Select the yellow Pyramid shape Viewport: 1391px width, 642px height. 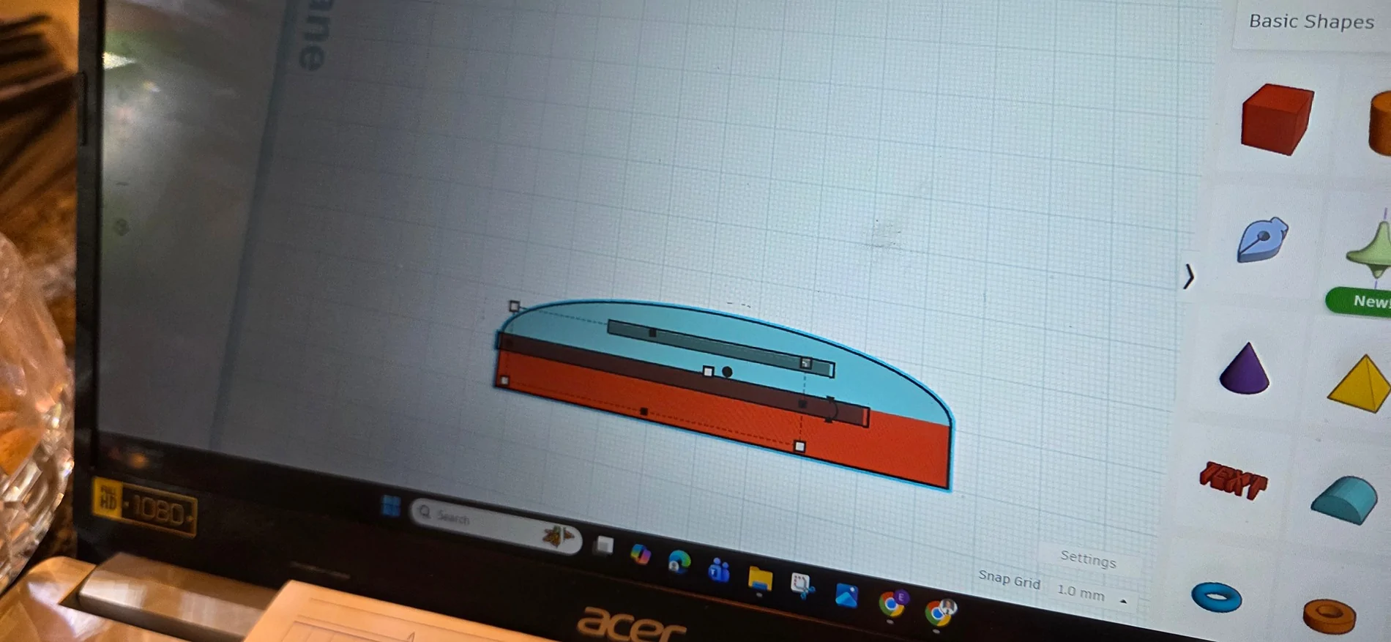click(x=1360, y=384)
